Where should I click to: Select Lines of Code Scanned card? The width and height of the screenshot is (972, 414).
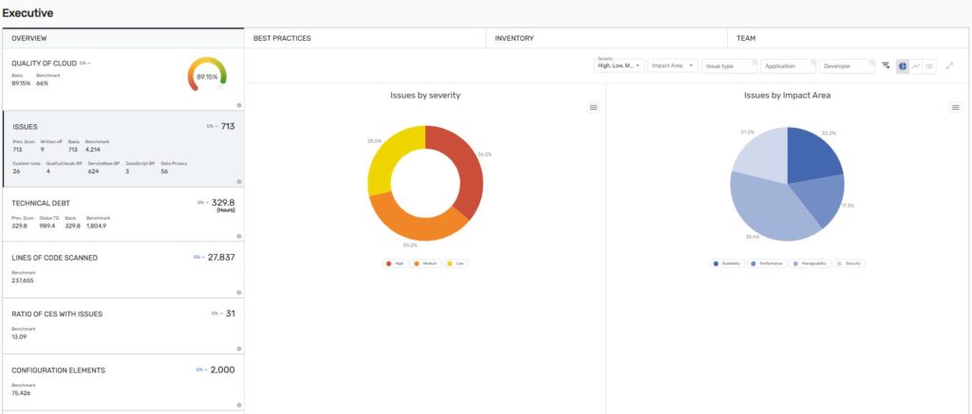point(121,269)
